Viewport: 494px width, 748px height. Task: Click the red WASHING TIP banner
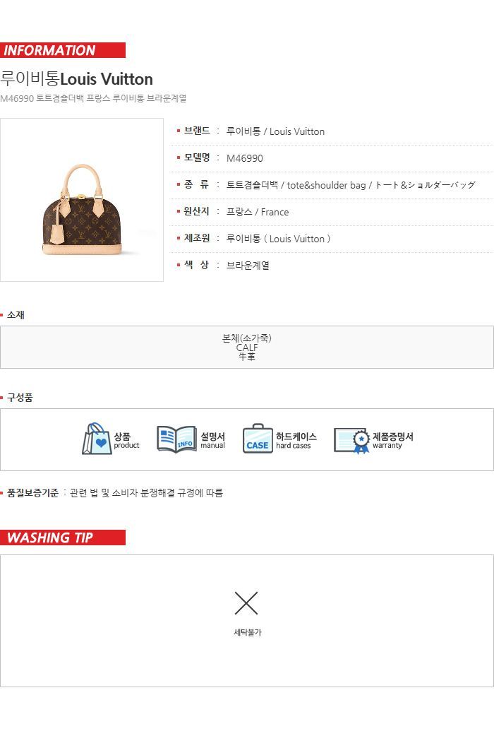point(63,538)
